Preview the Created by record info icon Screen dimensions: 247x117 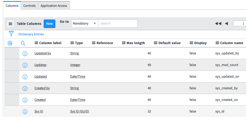pos(25,88)
